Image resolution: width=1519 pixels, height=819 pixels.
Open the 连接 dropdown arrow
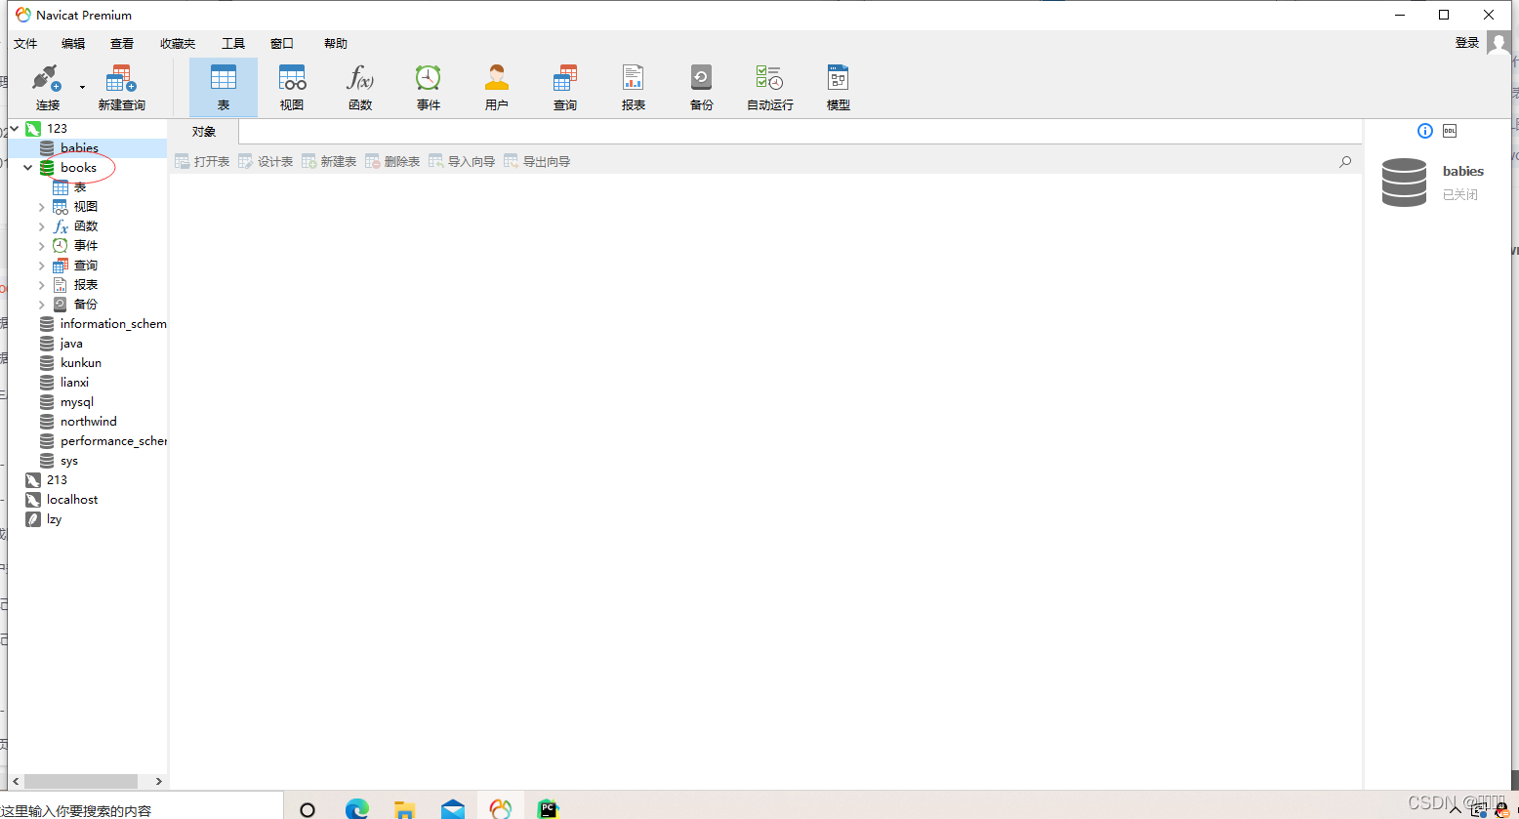82,88
